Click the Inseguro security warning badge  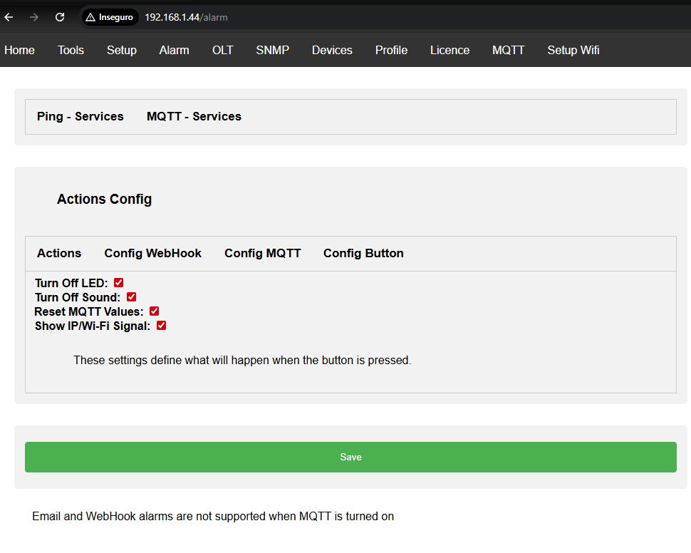tap(110, 17)
